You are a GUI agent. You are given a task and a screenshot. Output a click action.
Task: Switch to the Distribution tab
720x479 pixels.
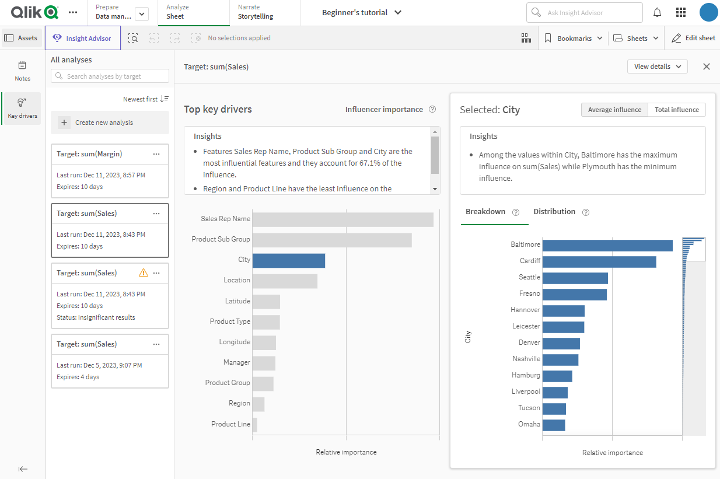click(554, 211)
